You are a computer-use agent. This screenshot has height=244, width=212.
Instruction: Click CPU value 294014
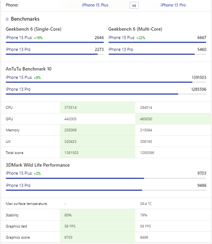coord(146,108)
